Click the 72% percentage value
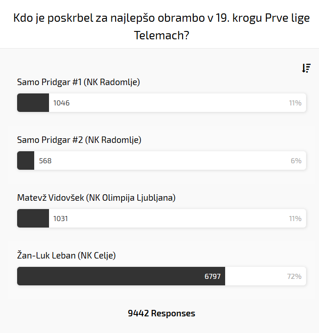Viewport: 319px width, 333px height. coord(294,276)
